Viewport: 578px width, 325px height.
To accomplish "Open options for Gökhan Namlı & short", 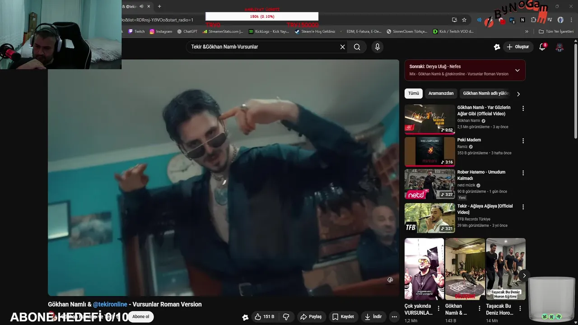I will click(479, 309).
